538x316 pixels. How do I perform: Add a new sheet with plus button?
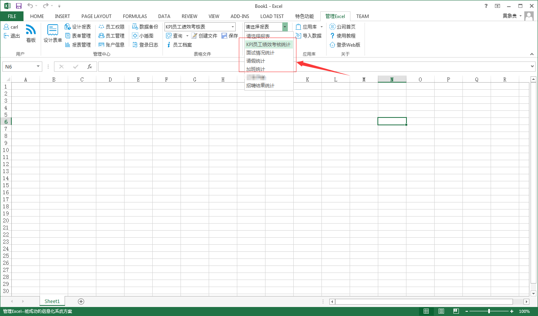coord(81,302)
